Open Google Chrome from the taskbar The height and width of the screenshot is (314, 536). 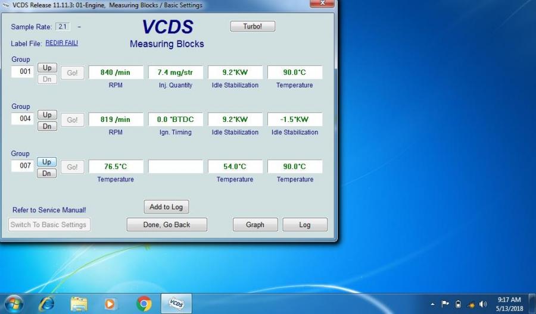(144, 304)
